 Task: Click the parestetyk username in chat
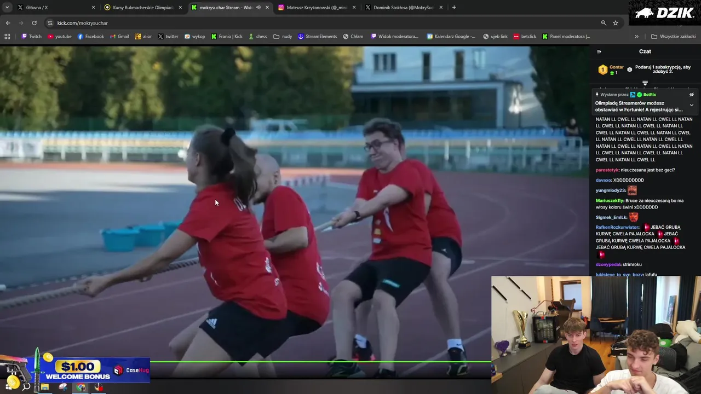point(607,170)
